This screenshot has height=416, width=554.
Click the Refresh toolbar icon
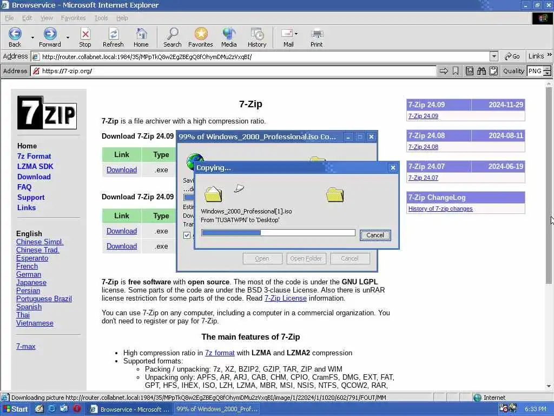click(113, 34)
